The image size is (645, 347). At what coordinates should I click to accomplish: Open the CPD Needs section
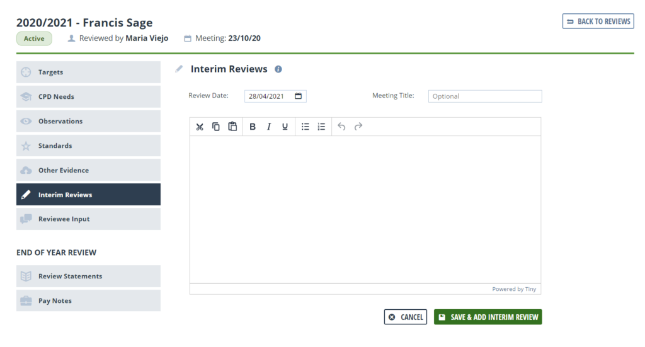tap(88, 96)
